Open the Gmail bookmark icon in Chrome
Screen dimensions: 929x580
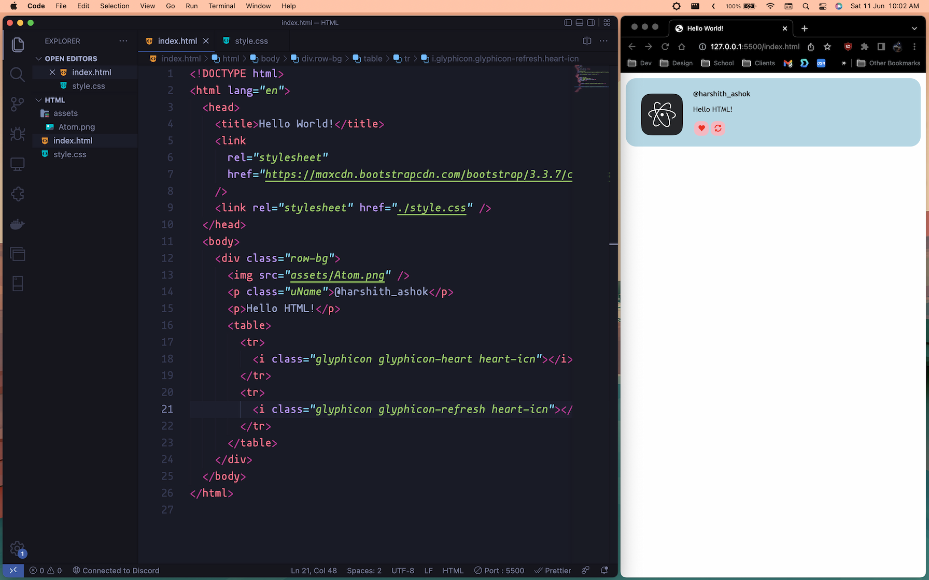tap(787, 63)
